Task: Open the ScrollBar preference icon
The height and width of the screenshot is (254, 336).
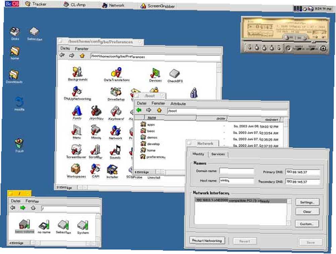Action: click(95, 152)
